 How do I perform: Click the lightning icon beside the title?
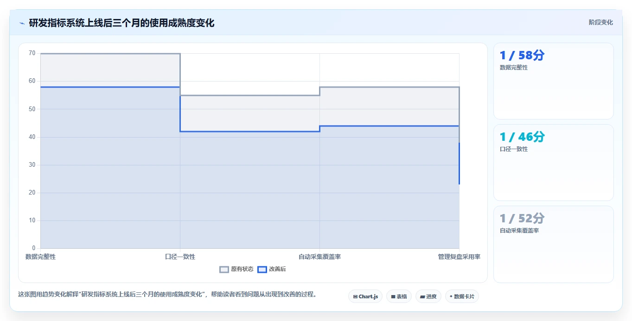pos(22,23)
